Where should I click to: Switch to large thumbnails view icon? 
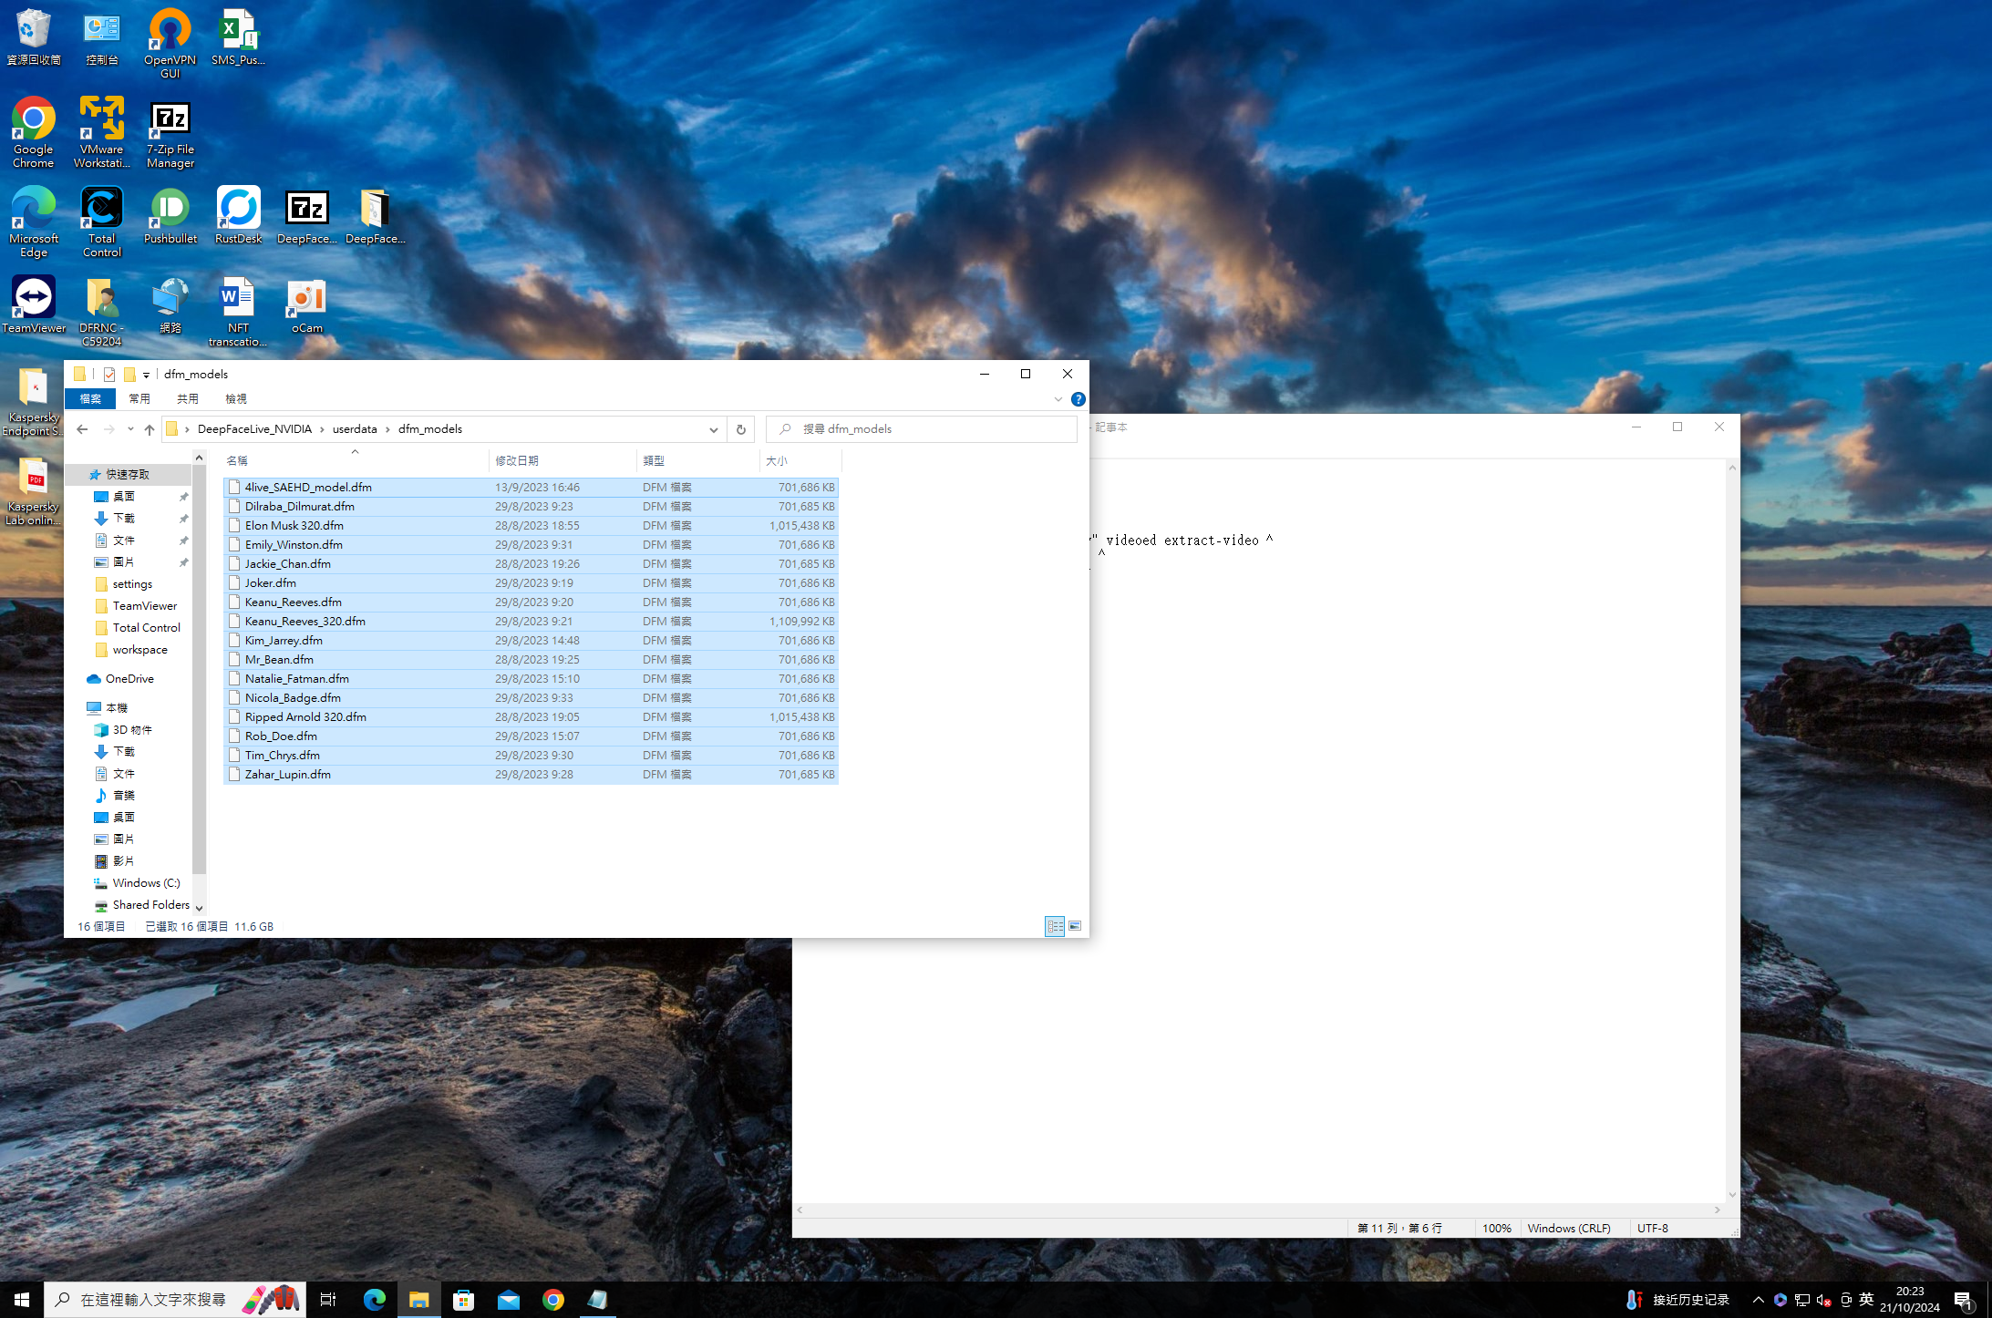1075,926
